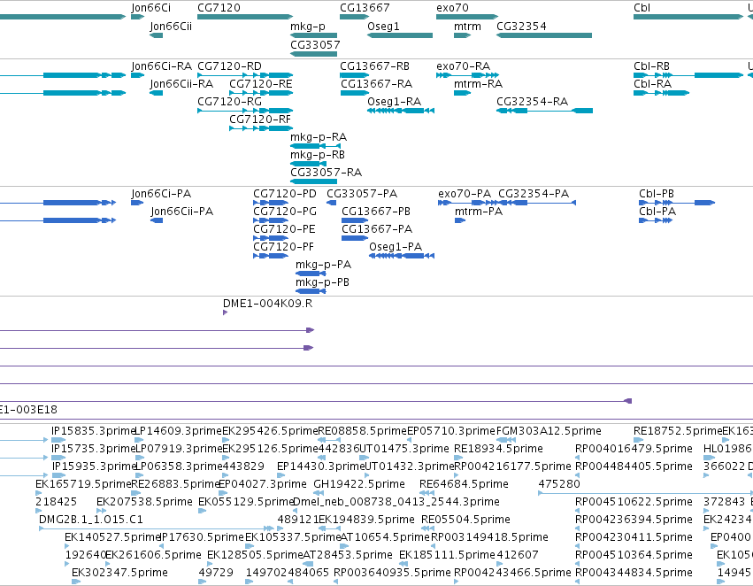The image size is (753, 586).
Task: Click the mtrm gene arrow
Action: [x=463, y=35]
